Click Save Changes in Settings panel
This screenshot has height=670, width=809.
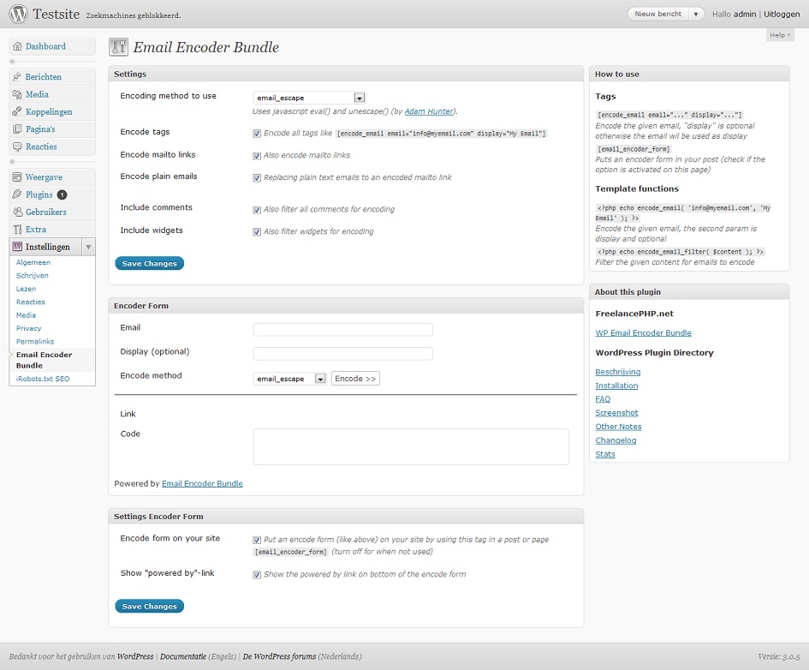[x=149, y=263]
